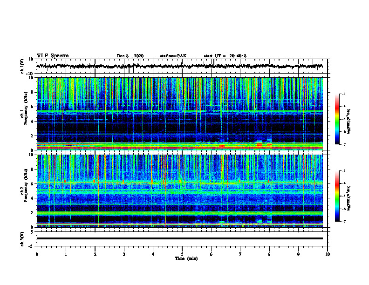Click the 'Time (min)' axis title
Image resolution: width=369 pixels, height=285 pixels.
coord(186,258)
